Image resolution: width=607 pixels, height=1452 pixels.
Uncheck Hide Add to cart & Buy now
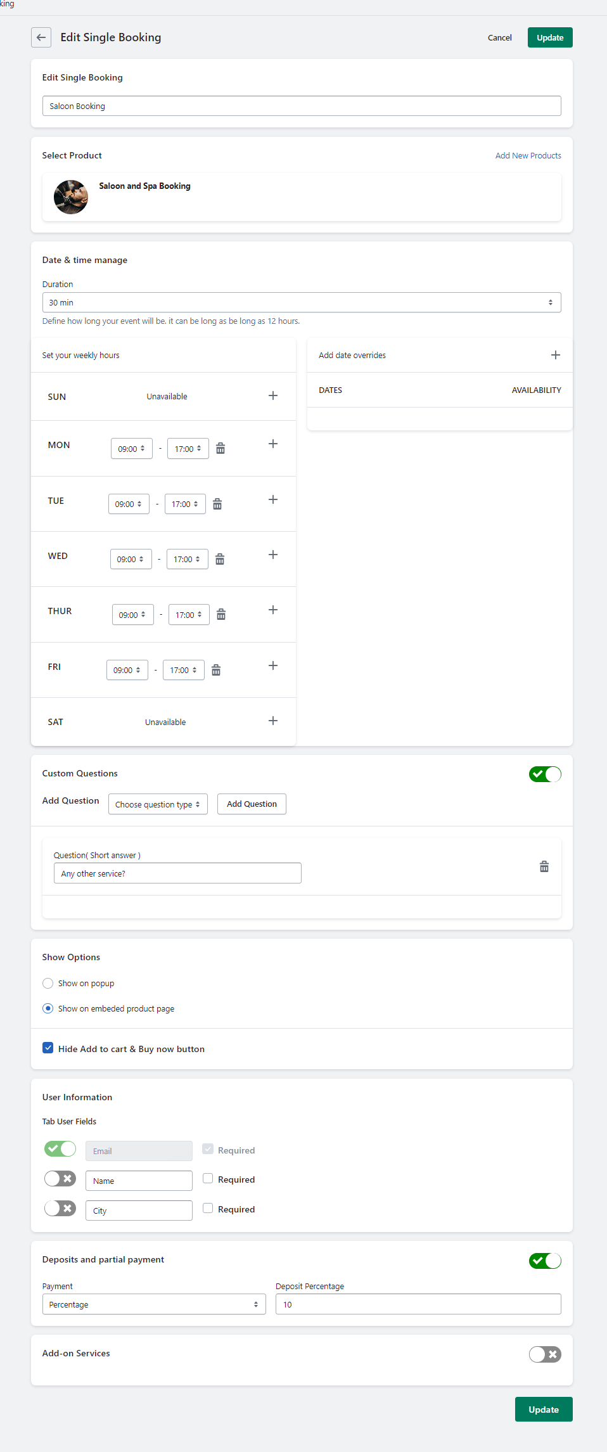click(x=48, y=1048)
